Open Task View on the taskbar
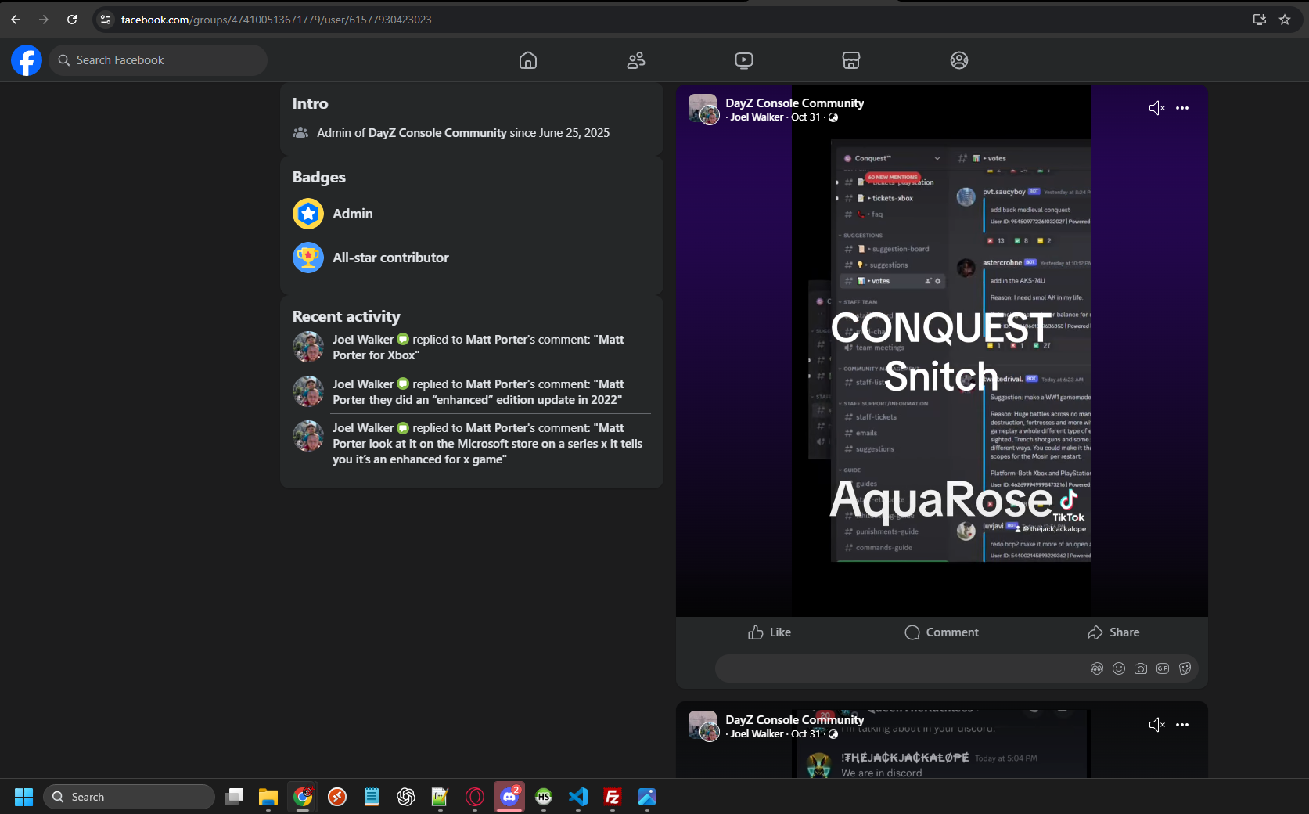The height and width of the screenshot is (814, 1309). (x=234, y=797)
